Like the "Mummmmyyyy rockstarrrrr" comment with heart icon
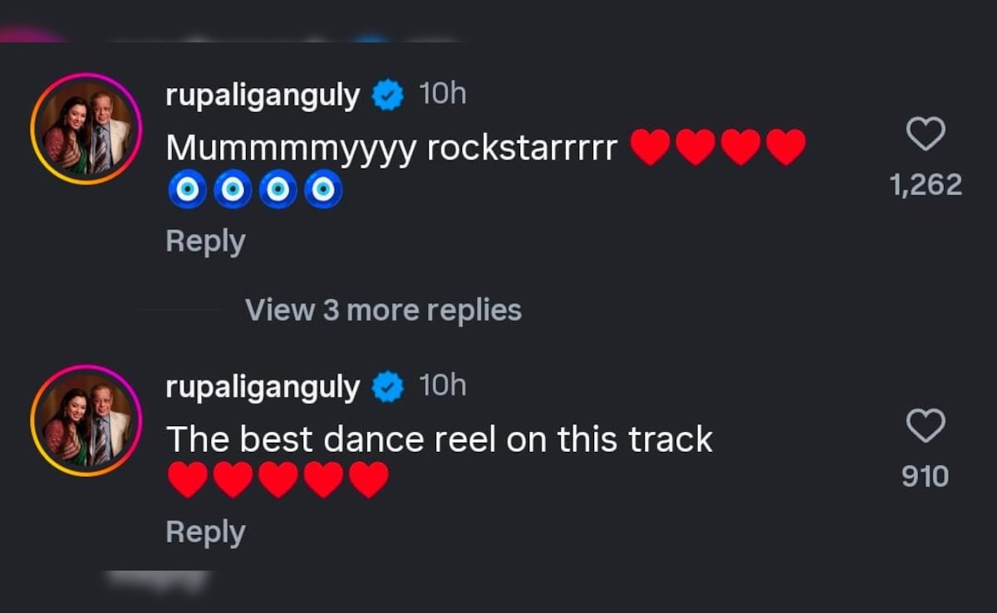Viewport: 997px width, 613px height. 925,135
